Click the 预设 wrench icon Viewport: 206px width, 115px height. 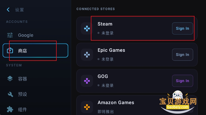coord(10,94)
